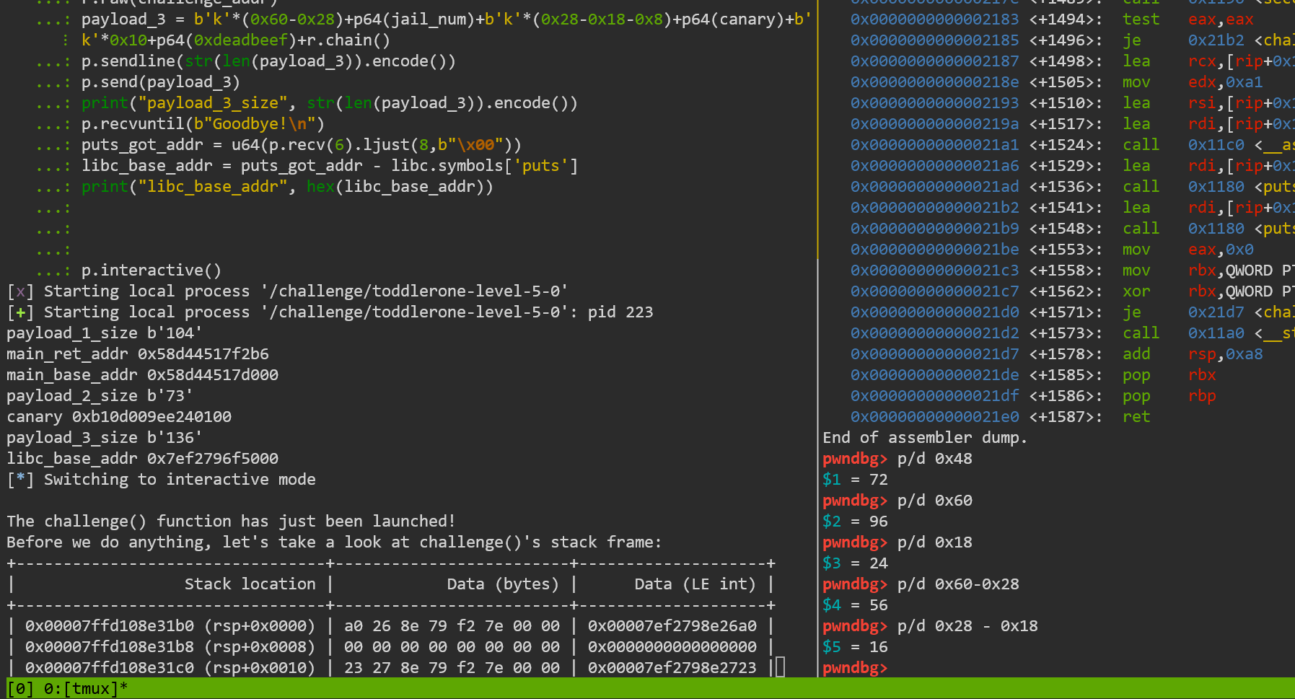Click the libc.symbols['puts'] assignment line

(x=330, y=166)
